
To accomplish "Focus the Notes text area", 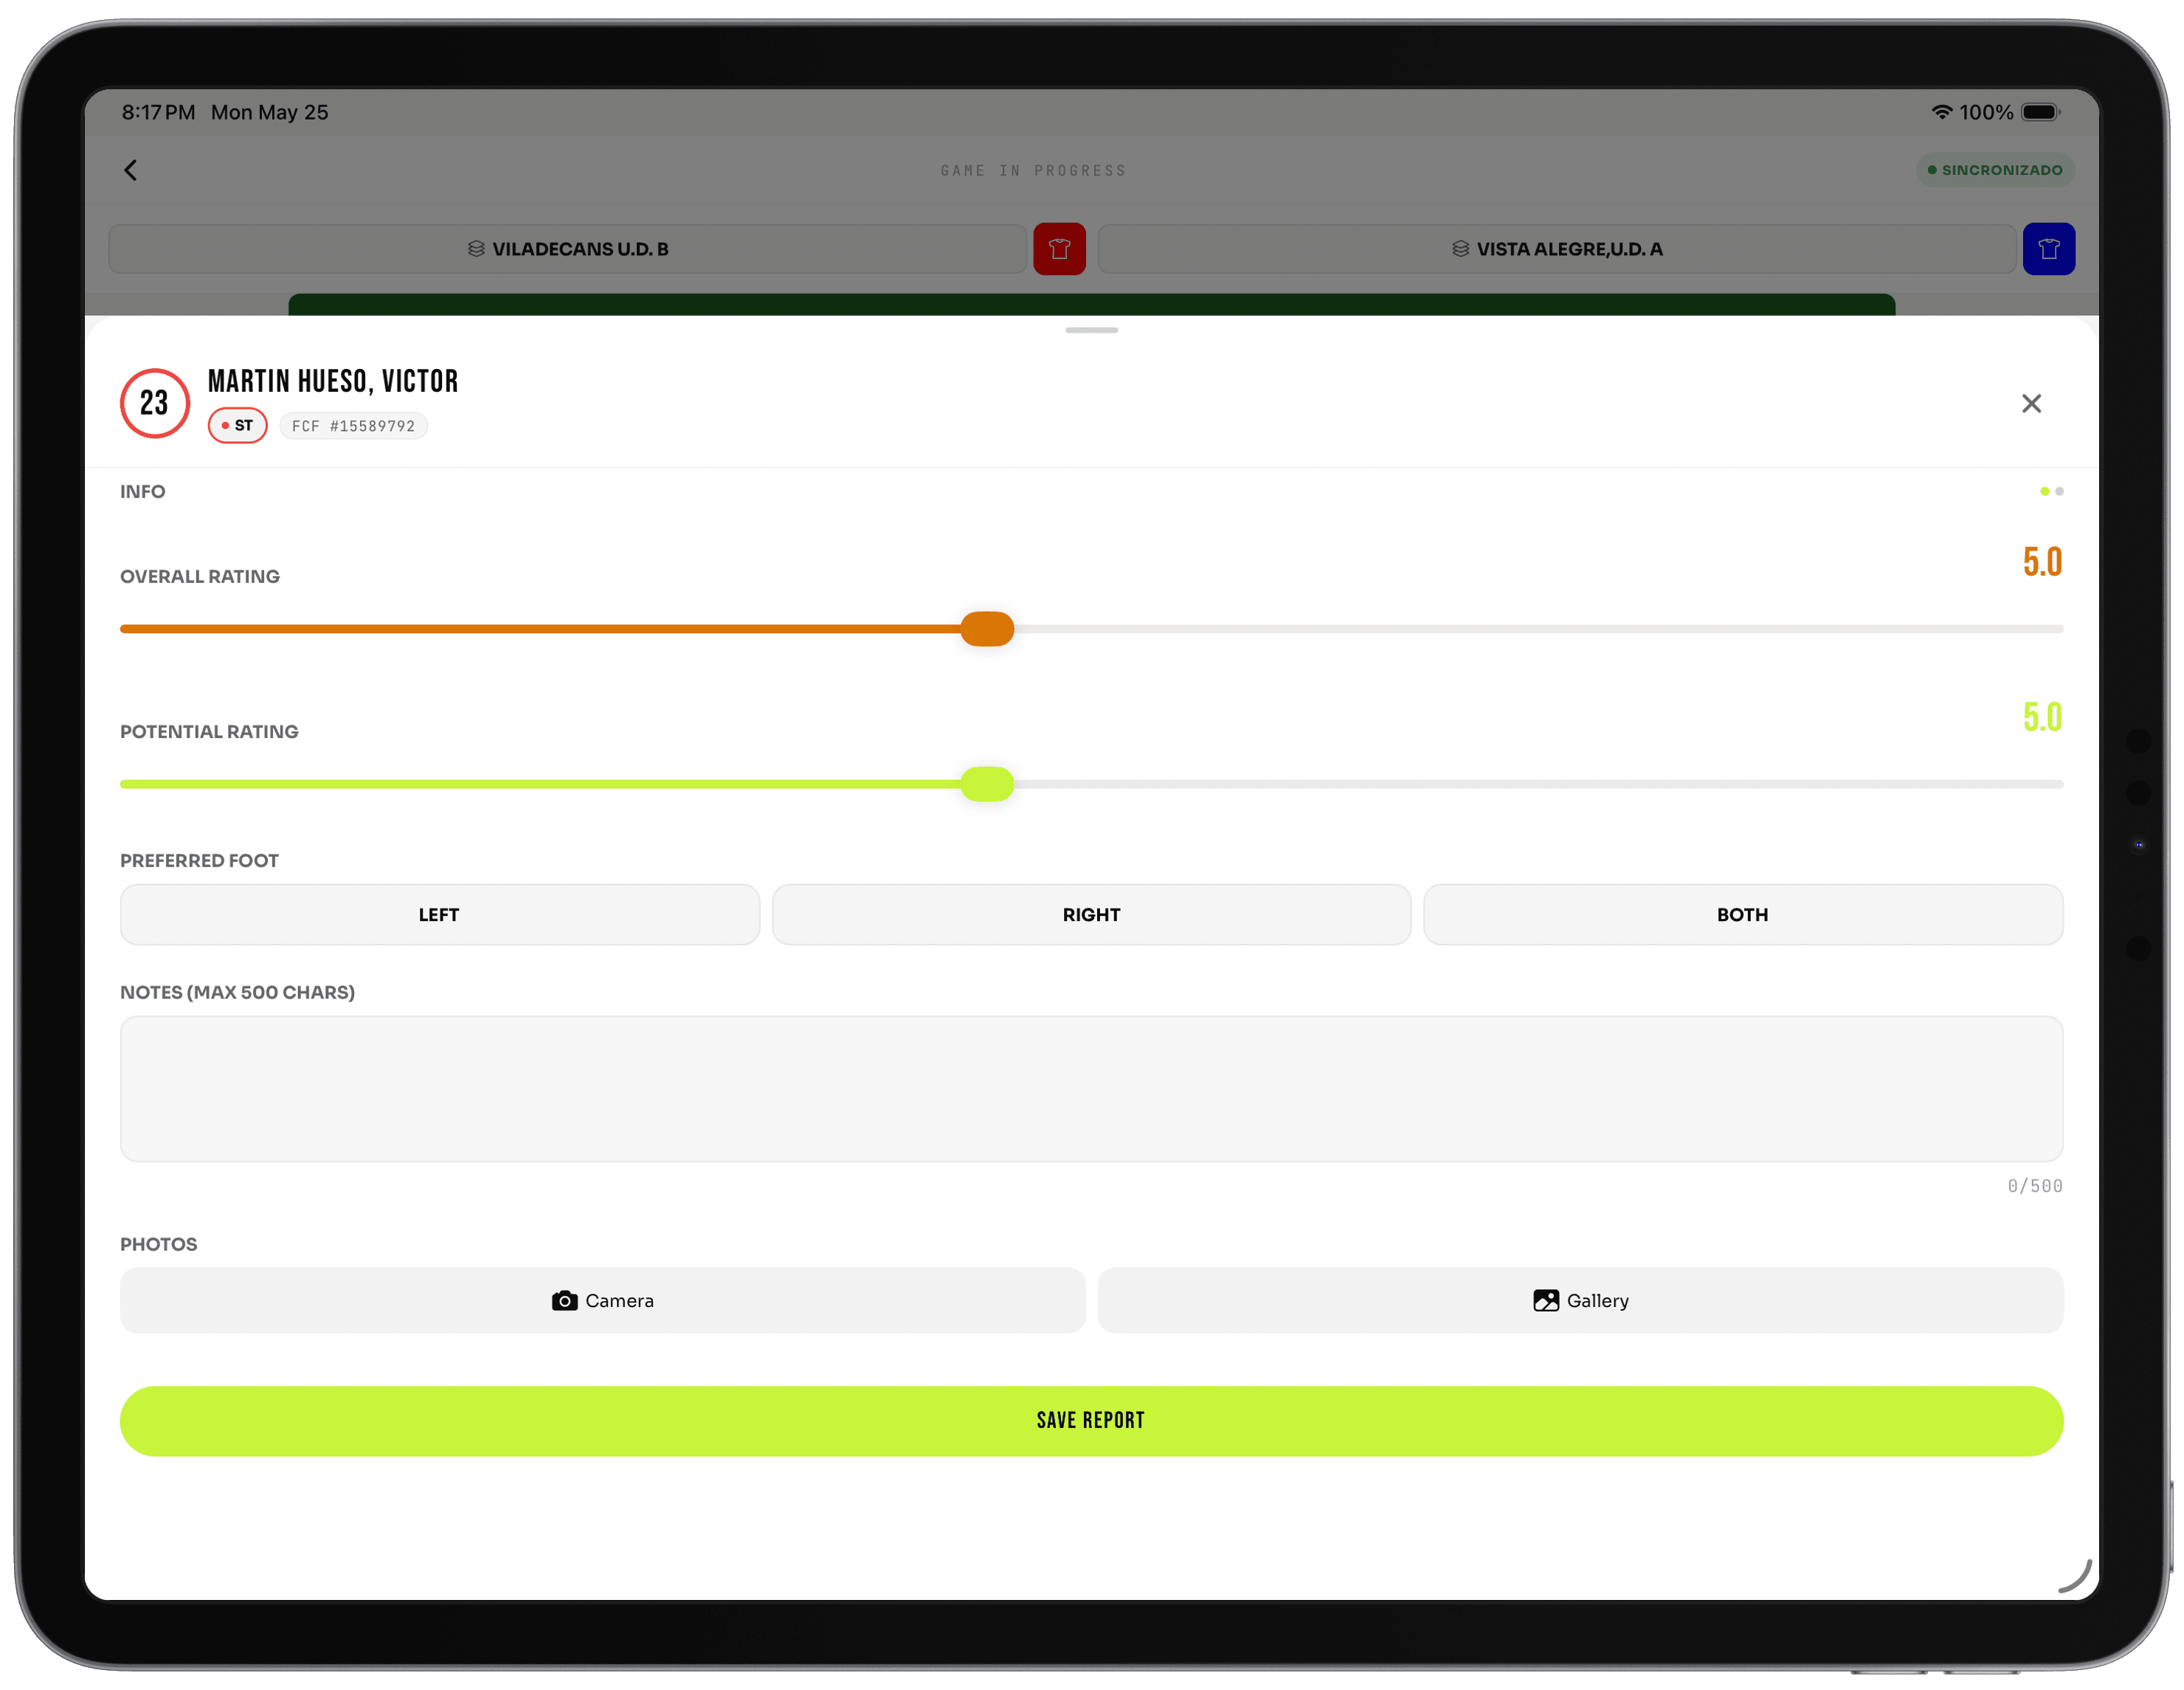I will click(x=1091, y=1089).
